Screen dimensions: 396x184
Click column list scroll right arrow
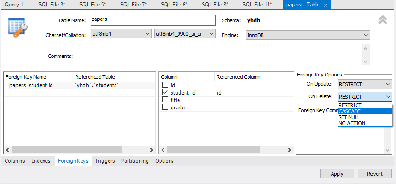(x=290, y=150)
